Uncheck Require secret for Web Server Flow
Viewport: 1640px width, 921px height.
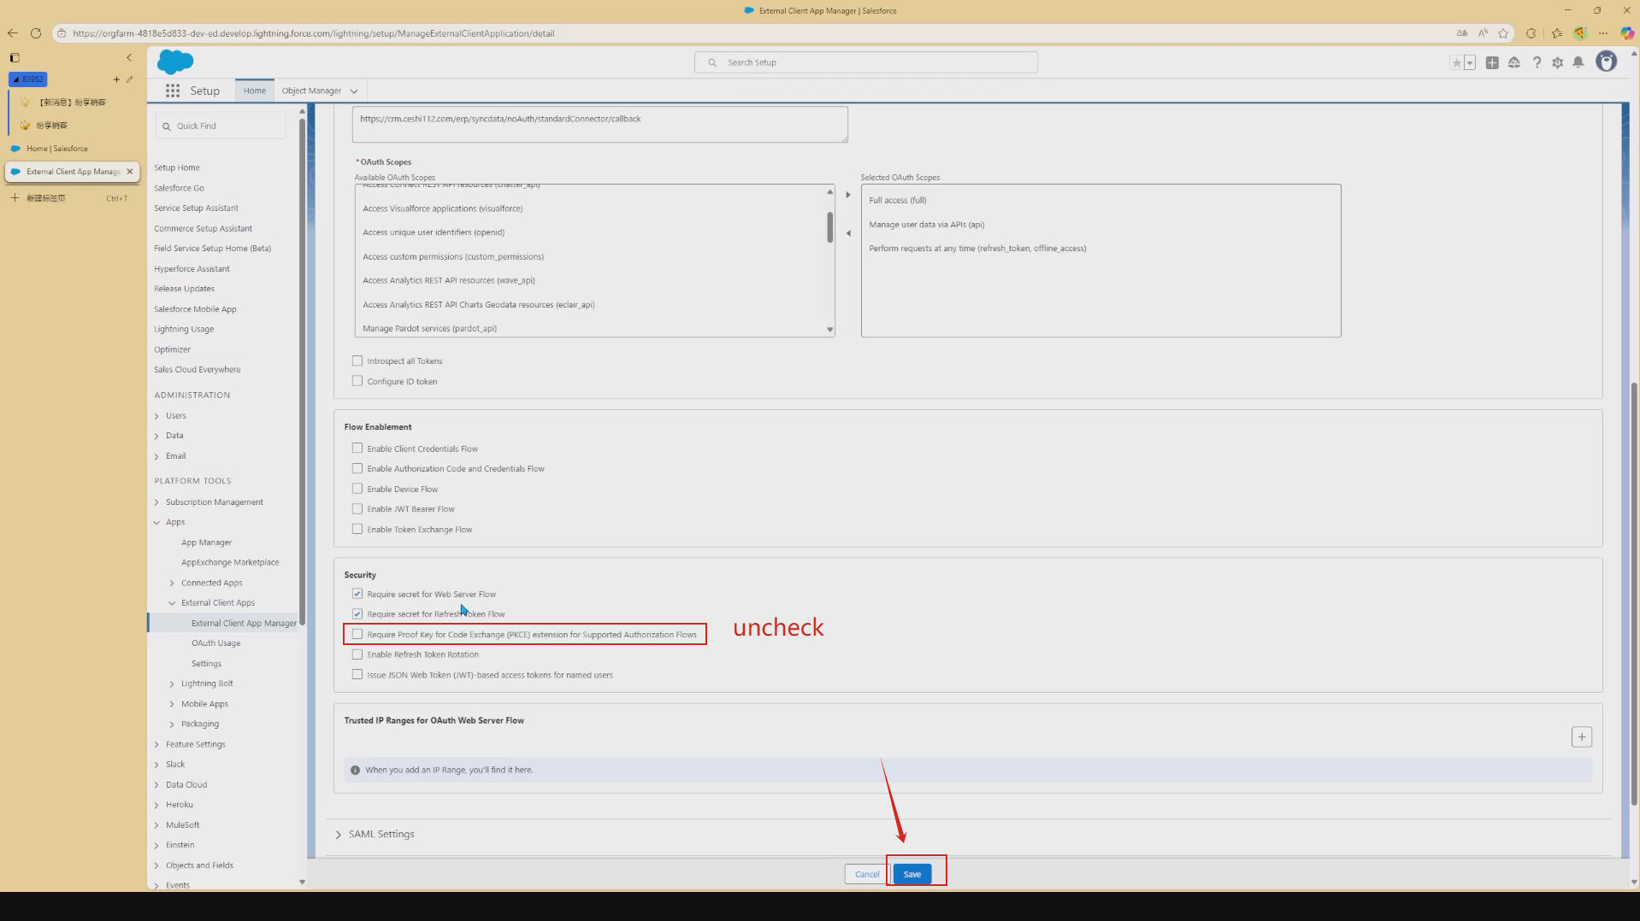(357, 594)
